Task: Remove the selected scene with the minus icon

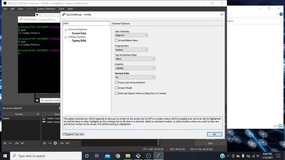Action: [x=10, y=143]
